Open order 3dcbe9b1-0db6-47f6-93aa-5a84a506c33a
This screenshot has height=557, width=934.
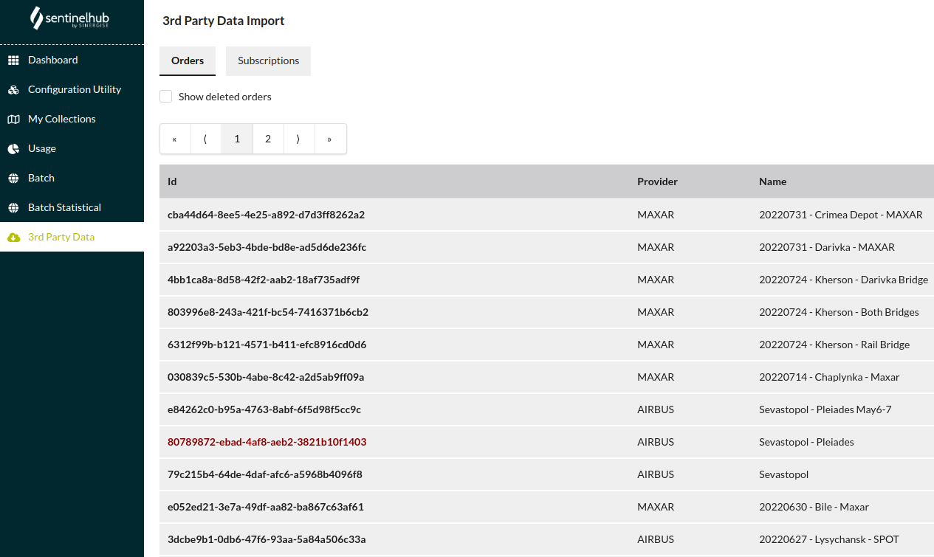(267, 539)
